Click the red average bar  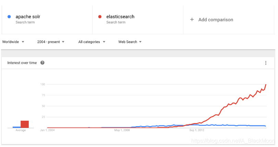25,124
